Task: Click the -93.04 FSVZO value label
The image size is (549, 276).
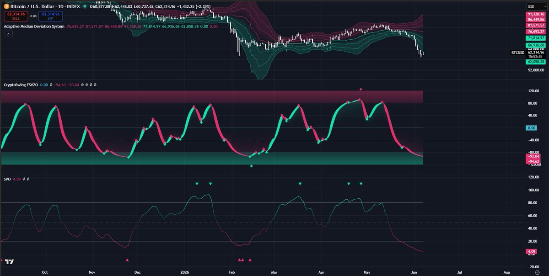Action: click(534, 156)
